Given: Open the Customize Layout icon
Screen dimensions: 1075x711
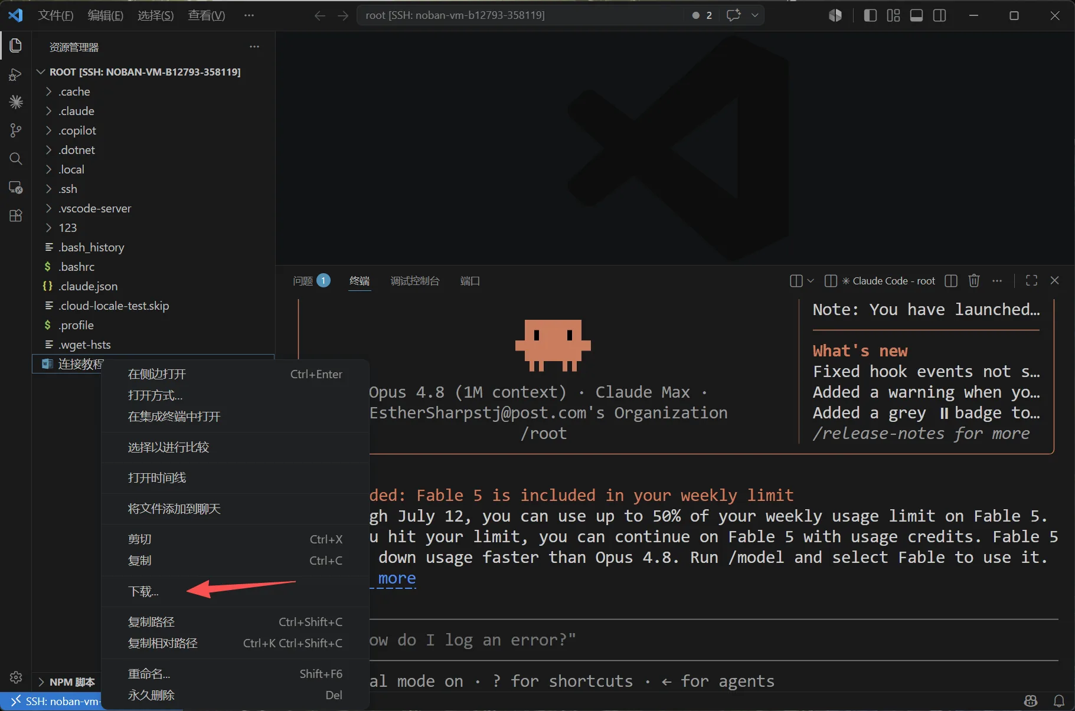Looking at the screenshot, I should (x=893, y=15).
